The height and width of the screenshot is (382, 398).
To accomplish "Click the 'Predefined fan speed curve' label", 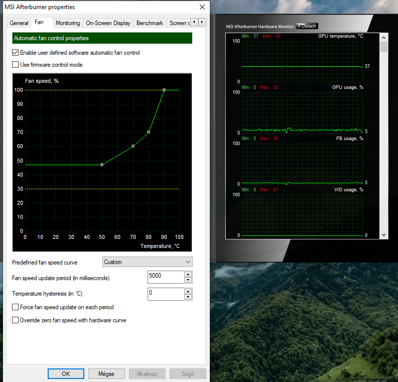I will 45,263.
